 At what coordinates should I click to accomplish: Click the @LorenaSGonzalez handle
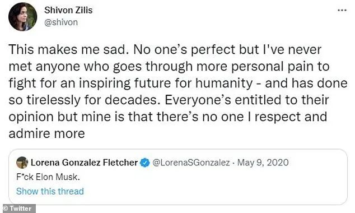click(191, 163)
